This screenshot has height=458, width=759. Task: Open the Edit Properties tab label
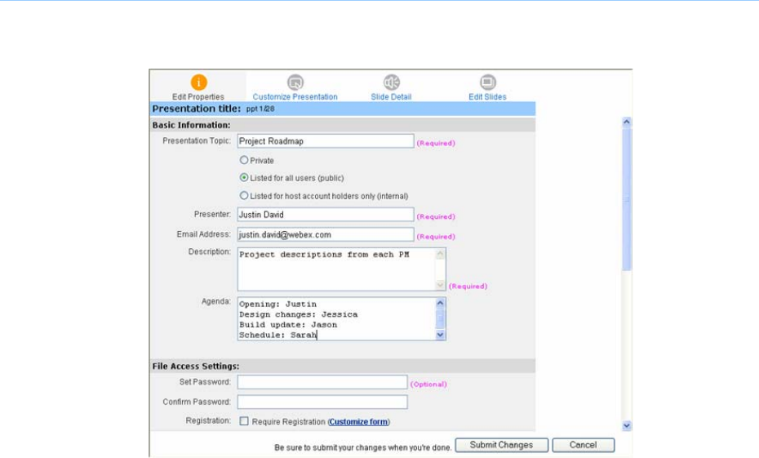pos(198,97)
